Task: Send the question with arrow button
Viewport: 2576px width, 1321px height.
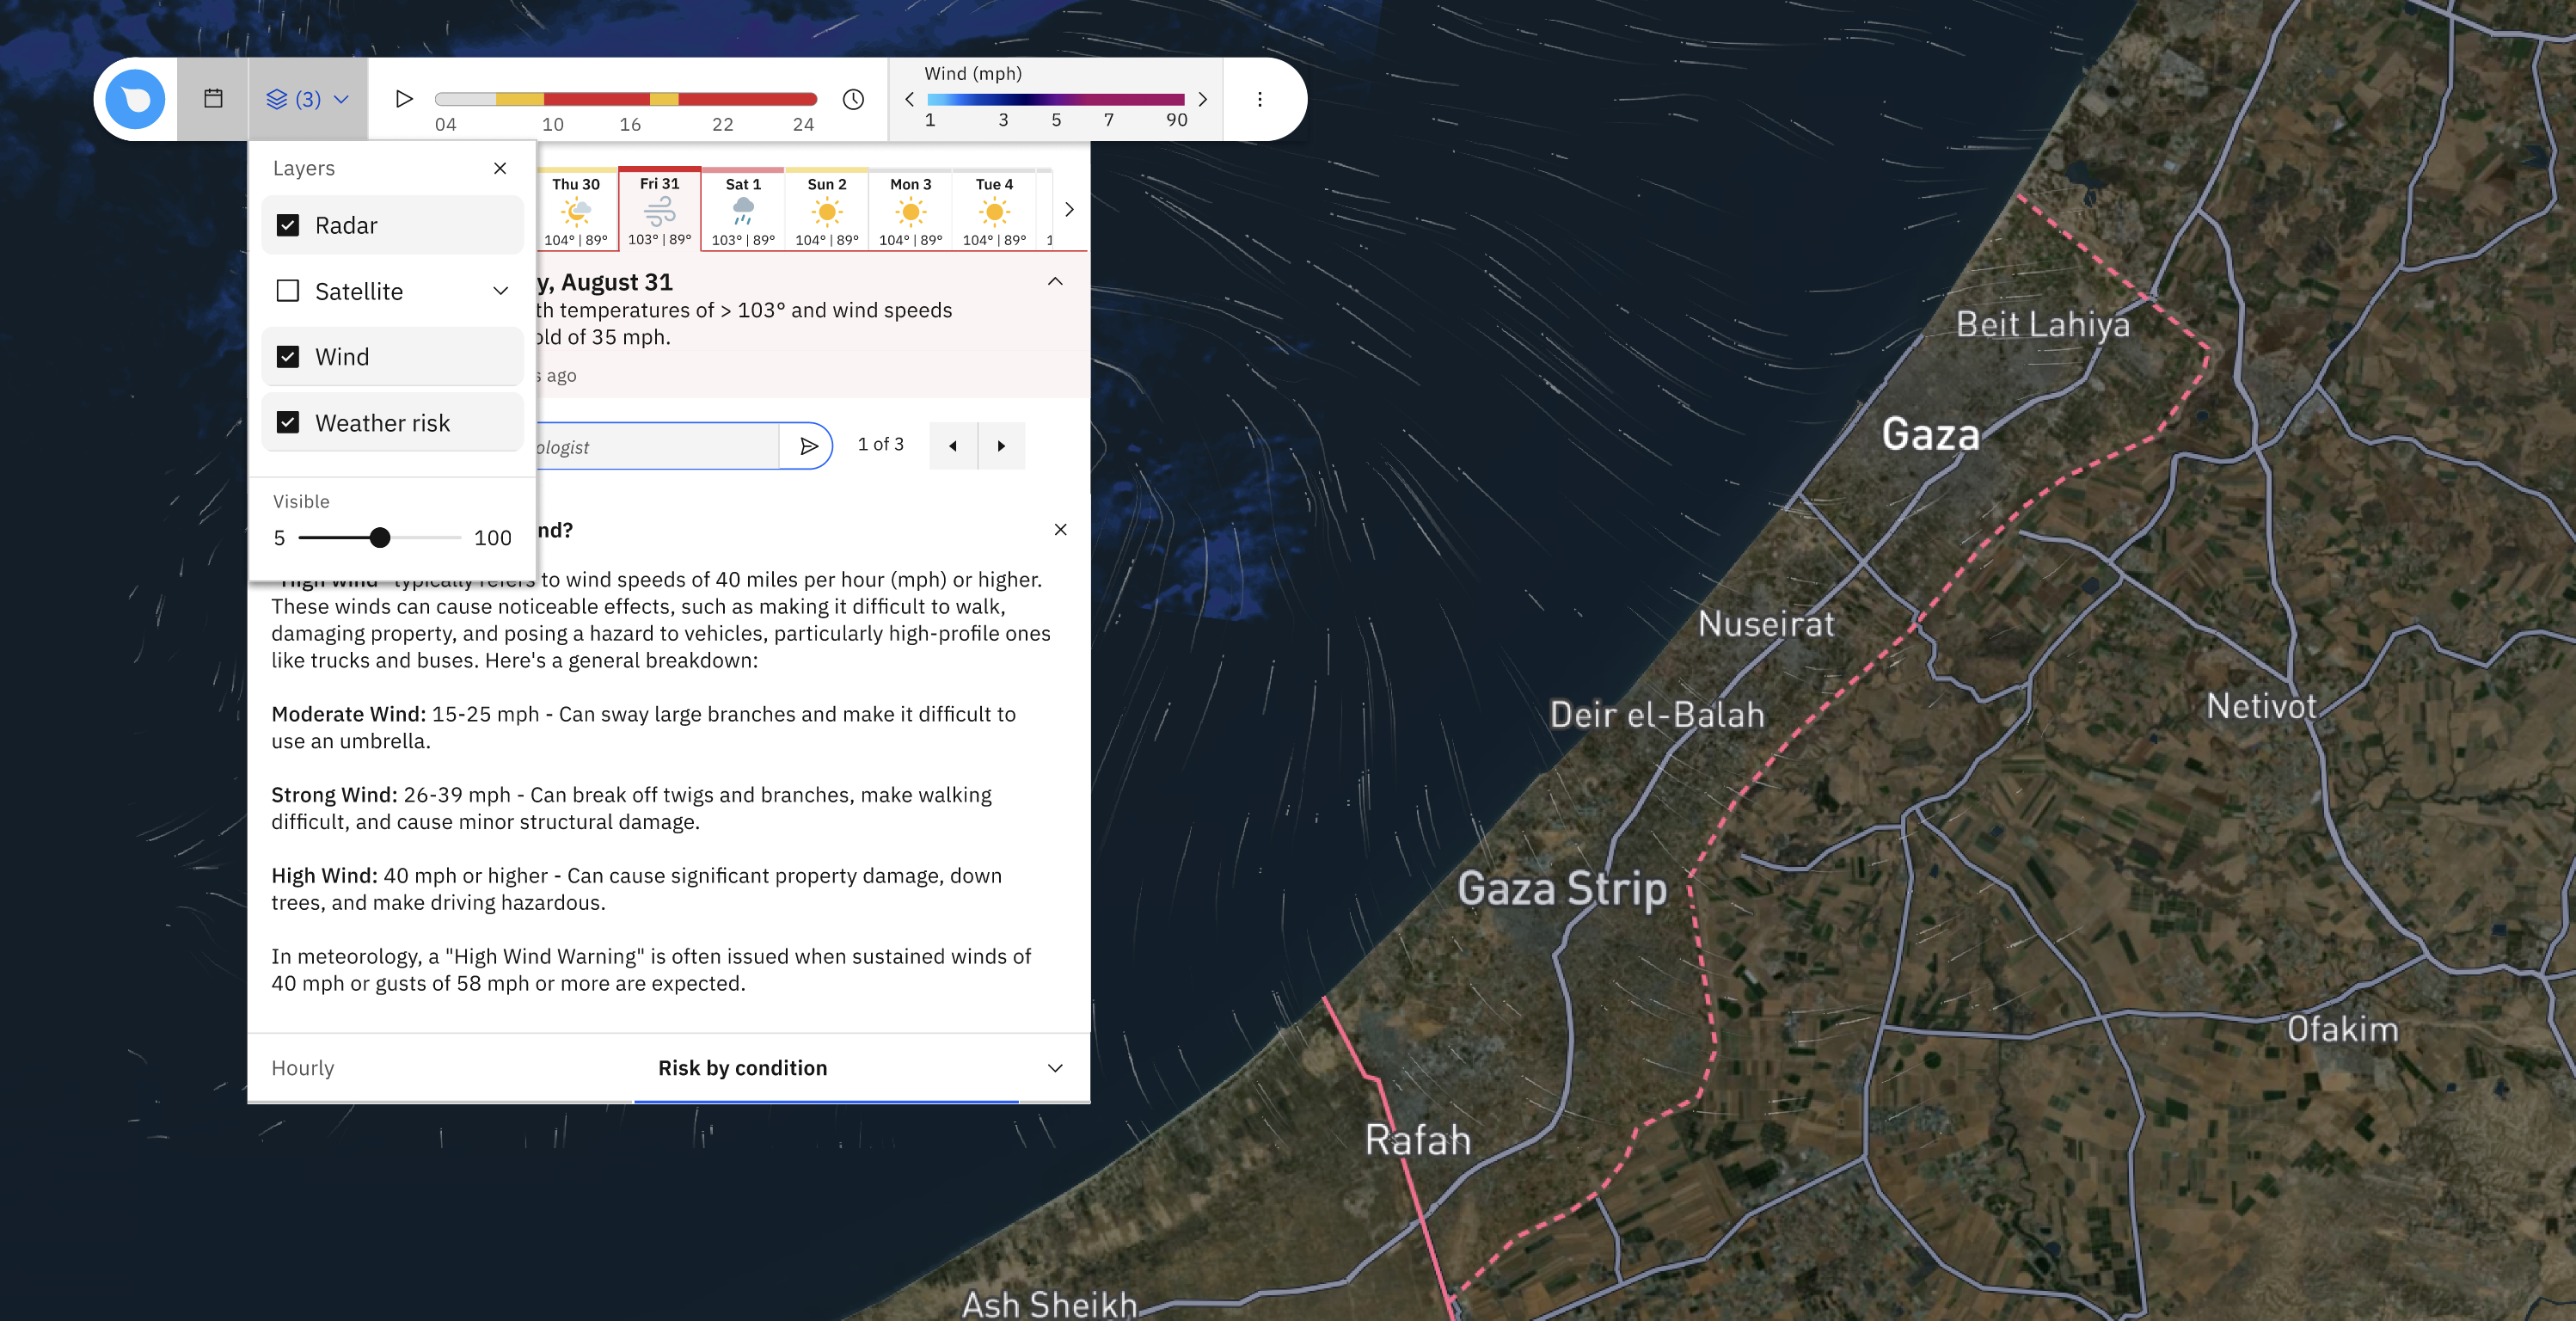Action: [808, 446]
